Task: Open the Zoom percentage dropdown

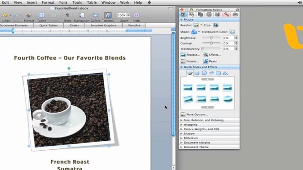Action: pyautogui.click(x=128, y=15)
